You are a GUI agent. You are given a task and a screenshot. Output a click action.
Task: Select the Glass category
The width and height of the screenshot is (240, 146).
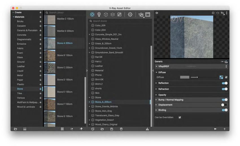[x=20, y=57]
